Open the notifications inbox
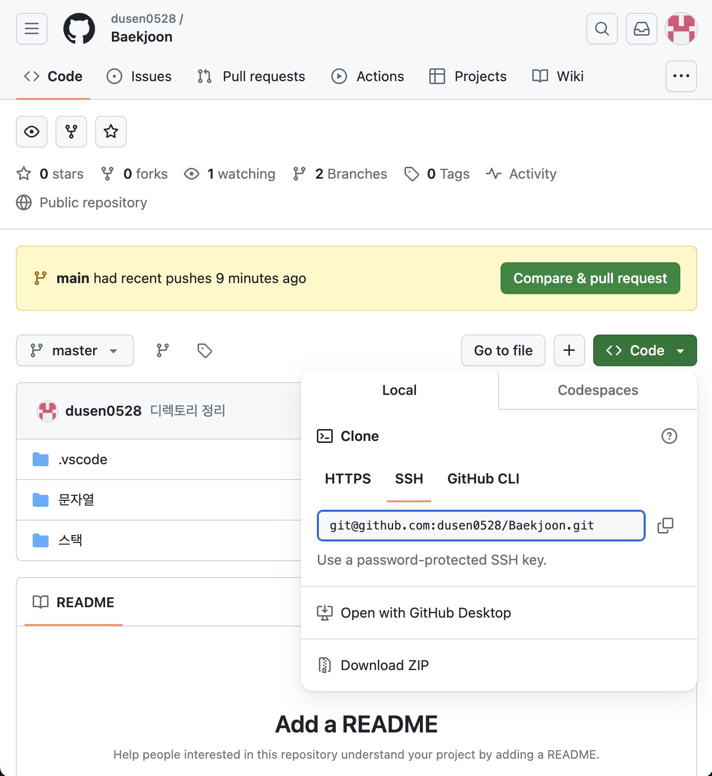This screenshot has height=776, width=712. coord(642,29)
